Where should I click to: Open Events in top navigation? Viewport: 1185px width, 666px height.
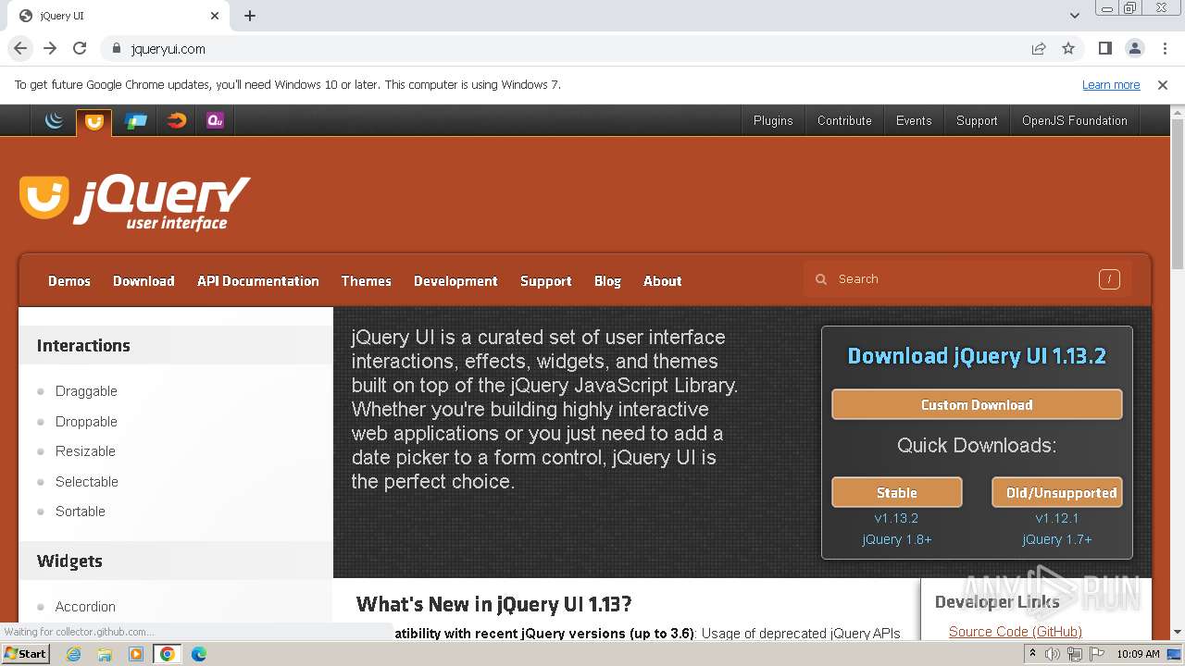tap(914, 121)
